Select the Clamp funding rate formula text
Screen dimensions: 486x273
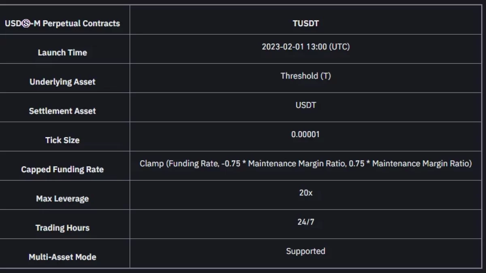[x=306, y=163]
